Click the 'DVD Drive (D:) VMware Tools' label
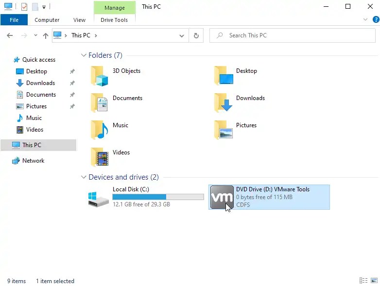 point(273,189)
